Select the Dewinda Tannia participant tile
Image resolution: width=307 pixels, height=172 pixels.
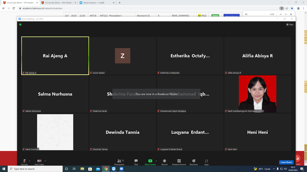tap(123, 132)
